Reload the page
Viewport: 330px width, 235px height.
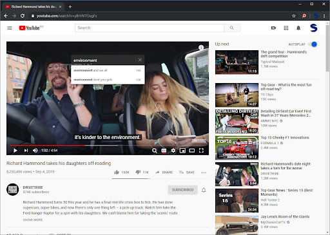23,16
